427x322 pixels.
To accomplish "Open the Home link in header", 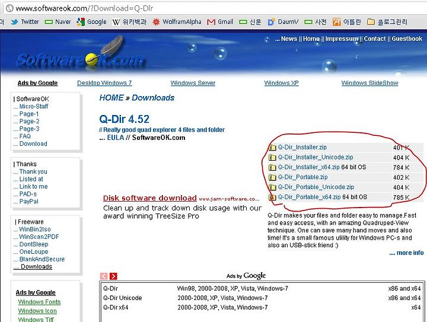I will (x=311, y=39).
